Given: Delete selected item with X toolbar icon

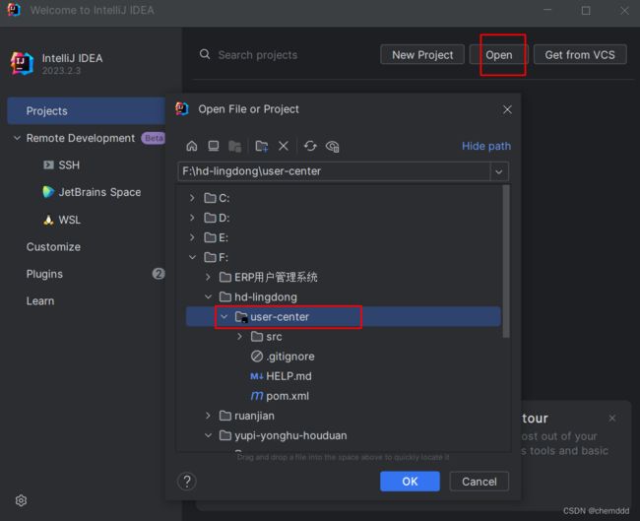Looking at the screenshot, I should (284, 146).
